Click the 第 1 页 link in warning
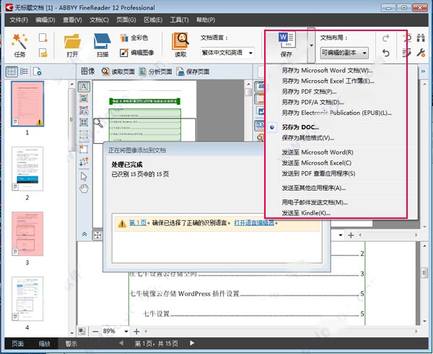 [x=138, y=223]
